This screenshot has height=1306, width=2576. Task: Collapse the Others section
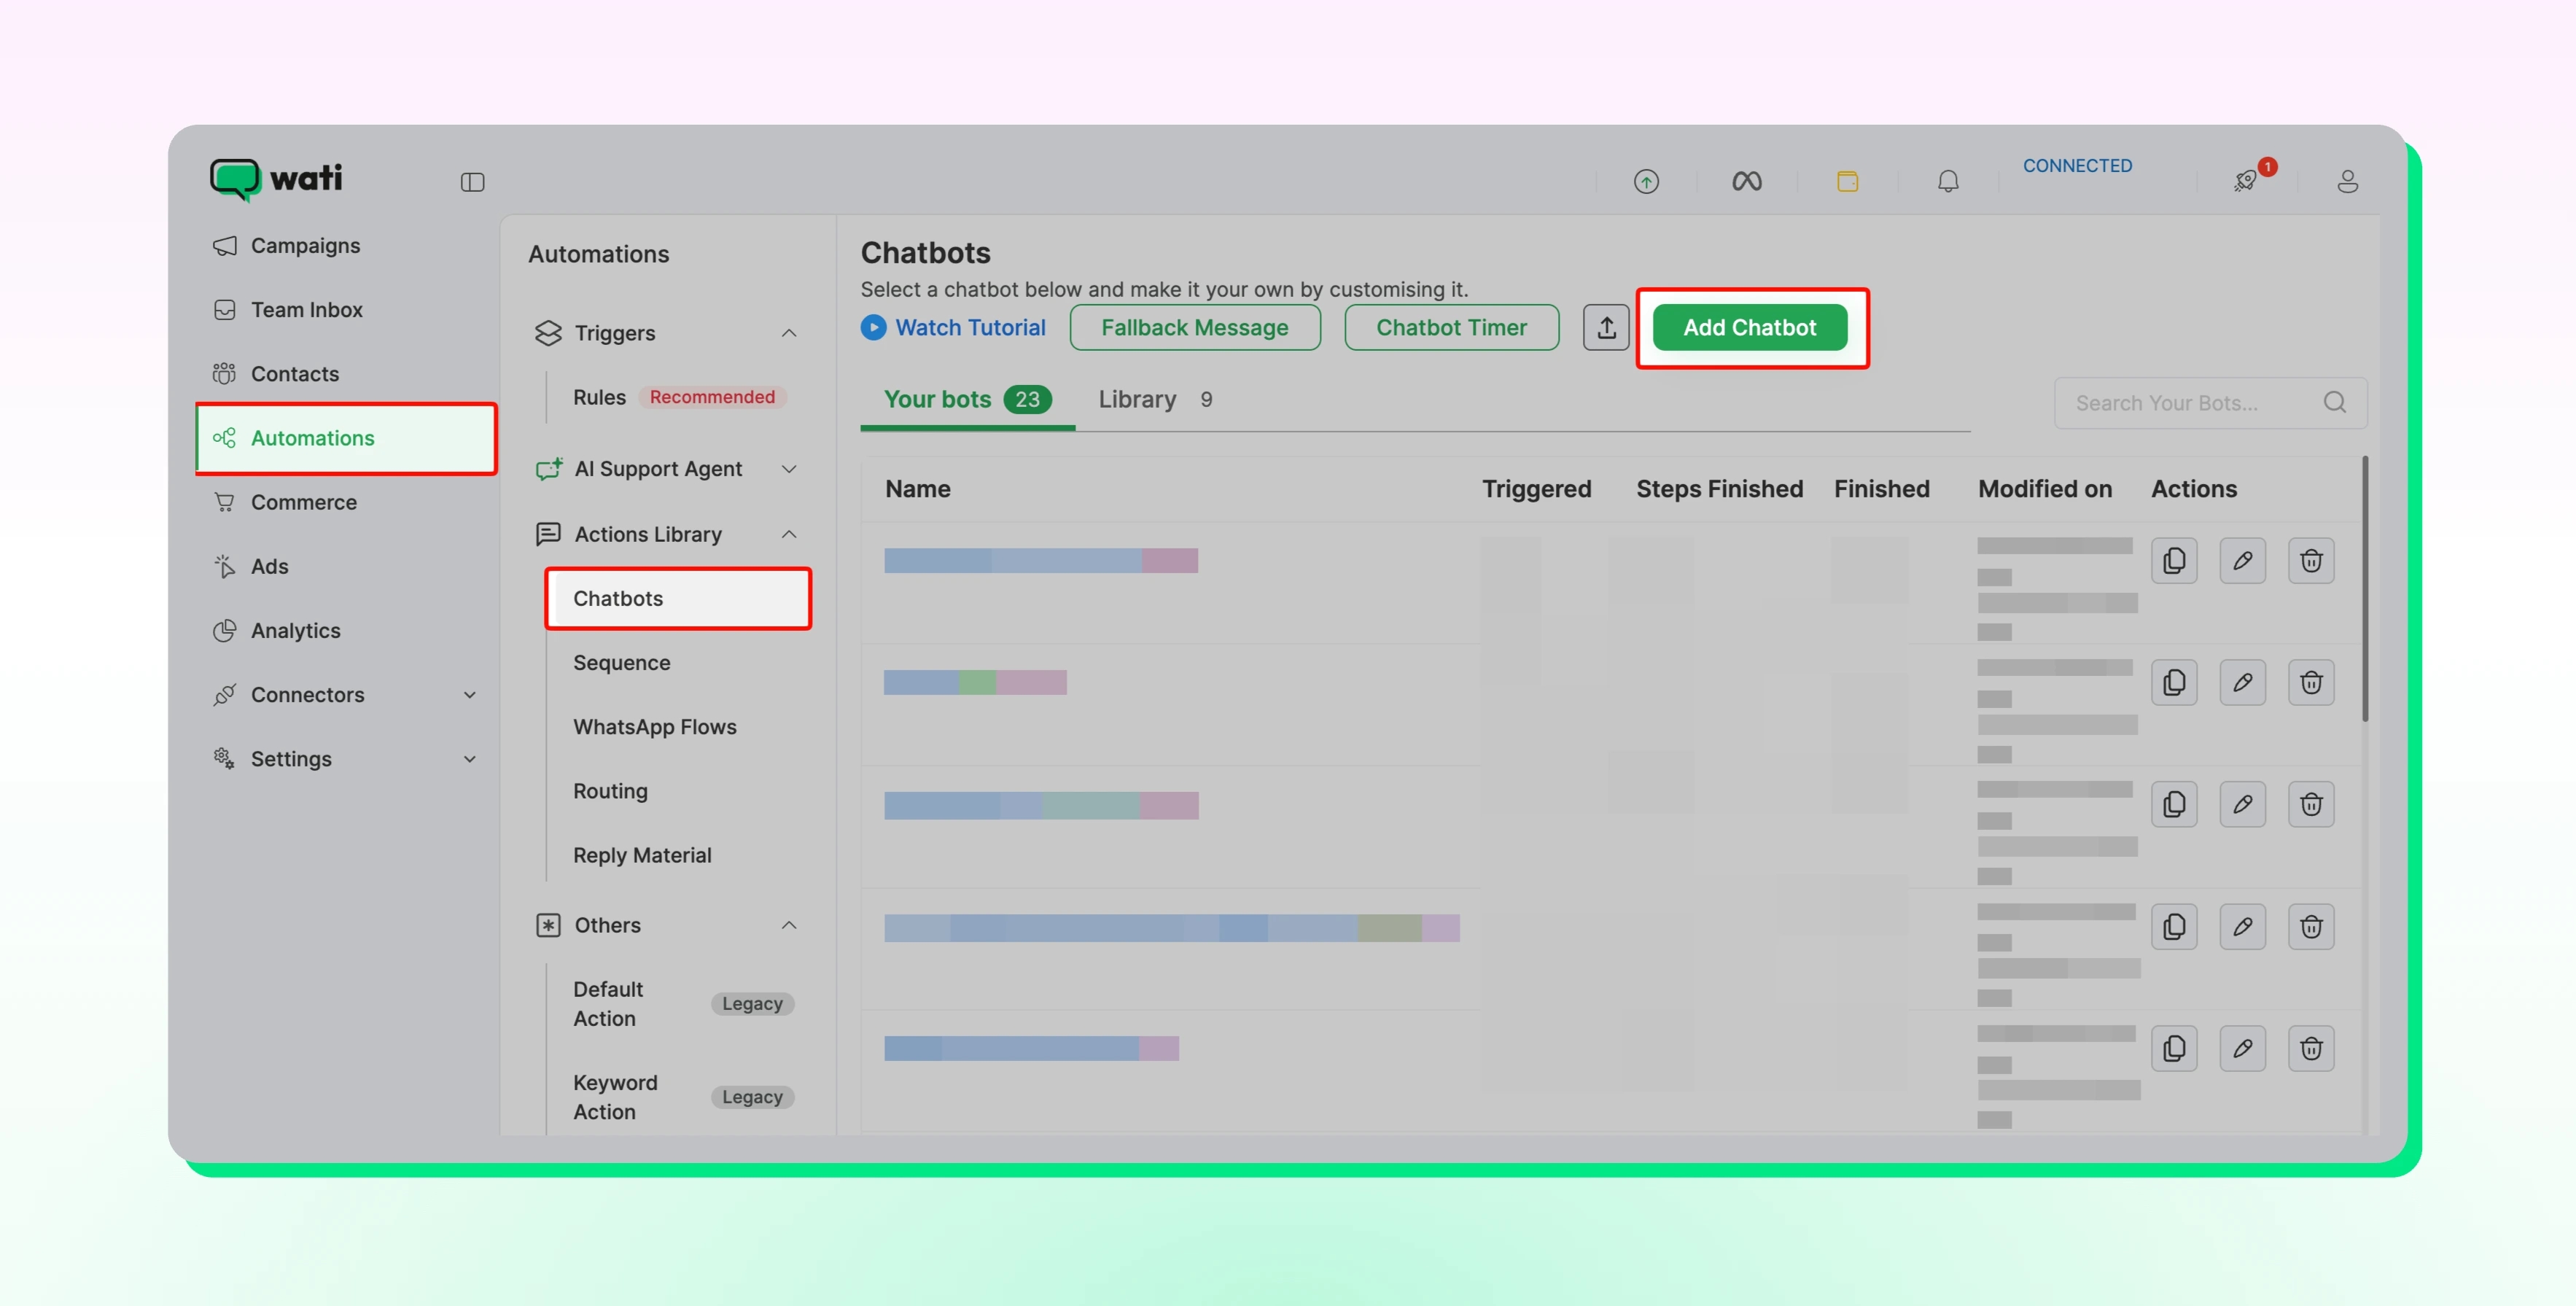pos(789,925)
